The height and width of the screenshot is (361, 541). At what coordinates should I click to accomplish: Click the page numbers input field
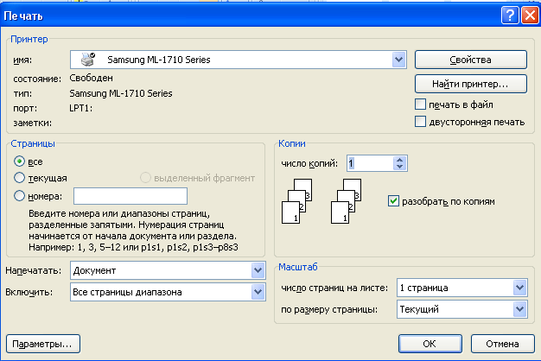coord(130,196)
